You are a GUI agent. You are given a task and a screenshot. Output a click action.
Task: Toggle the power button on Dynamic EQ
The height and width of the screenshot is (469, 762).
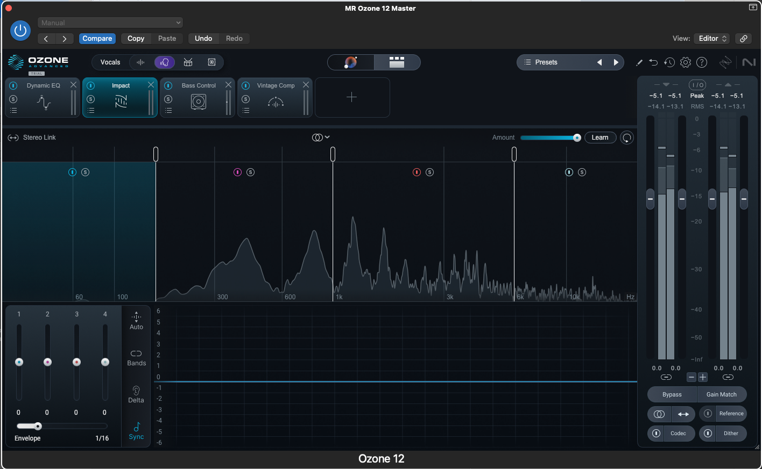point(12,85)
